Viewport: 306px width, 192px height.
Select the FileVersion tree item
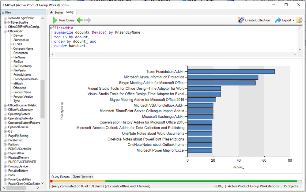click(x=20, y=70)
